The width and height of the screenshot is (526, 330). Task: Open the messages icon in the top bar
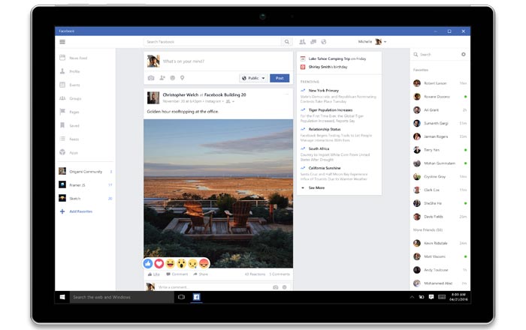[313, 42]
